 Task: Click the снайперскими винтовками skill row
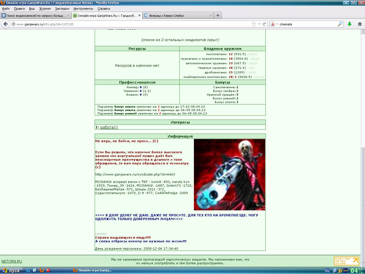(x=224, y=77)
